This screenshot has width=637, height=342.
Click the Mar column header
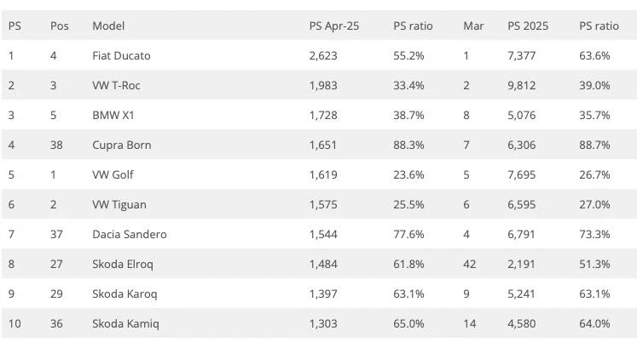[x=473, y=26]
